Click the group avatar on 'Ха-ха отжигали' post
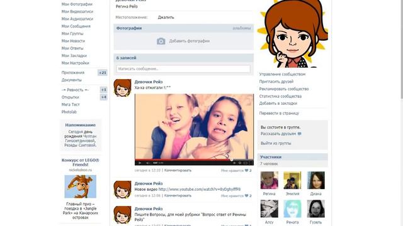 122,88
